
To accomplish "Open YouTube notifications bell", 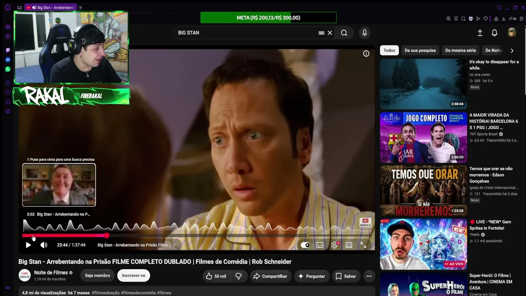I will 495,33.
